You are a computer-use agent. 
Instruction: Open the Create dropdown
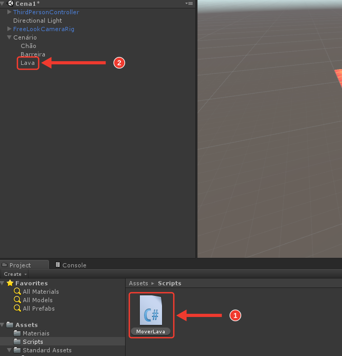[x=14, y=274]
